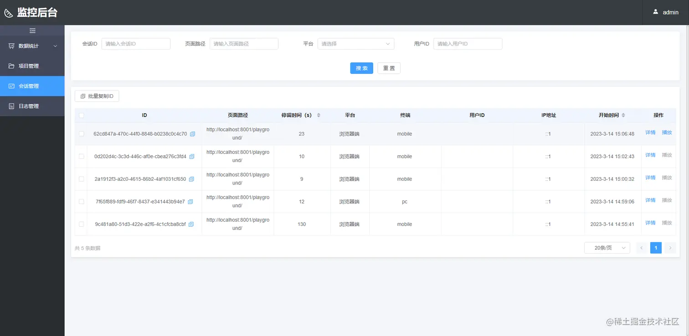The height and width of the screenshot is (336, 689).
Task: Click 播放 for session 62cd847a
Action: (x=667, y=132)
